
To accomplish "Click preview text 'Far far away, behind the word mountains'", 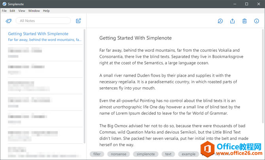I will tap(42, 40).
